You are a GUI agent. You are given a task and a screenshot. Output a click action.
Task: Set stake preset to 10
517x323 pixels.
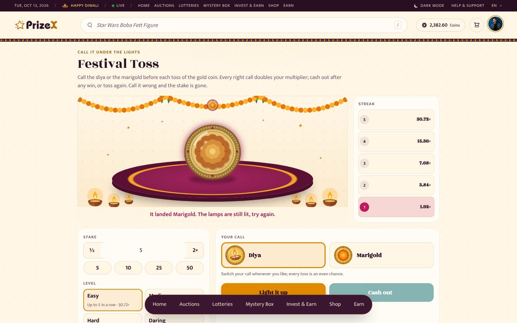[128, 268]
